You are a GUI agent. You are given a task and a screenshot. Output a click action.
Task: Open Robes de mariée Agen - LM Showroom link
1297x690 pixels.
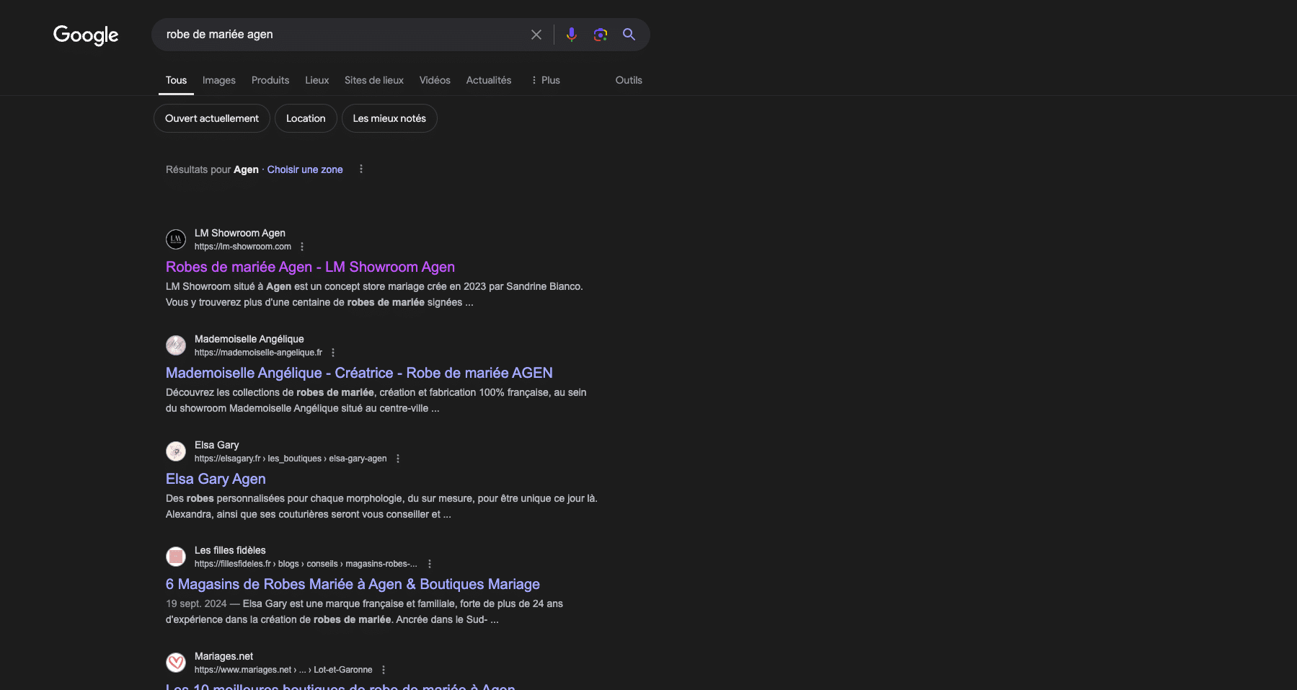[x=310, y=267]
